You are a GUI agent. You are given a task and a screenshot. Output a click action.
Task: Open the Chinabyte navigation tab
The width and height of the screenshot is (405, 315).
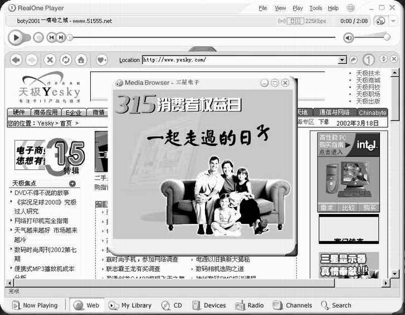(373, 113)
